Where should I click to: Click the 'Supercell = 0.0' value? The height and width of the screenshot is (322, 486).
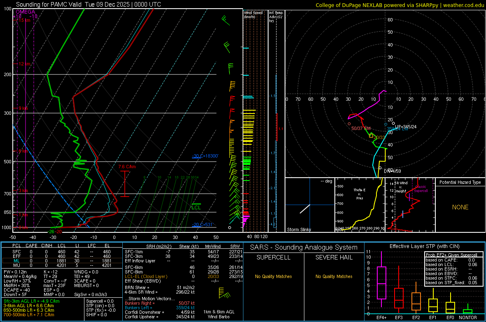(x=100, y=301)
